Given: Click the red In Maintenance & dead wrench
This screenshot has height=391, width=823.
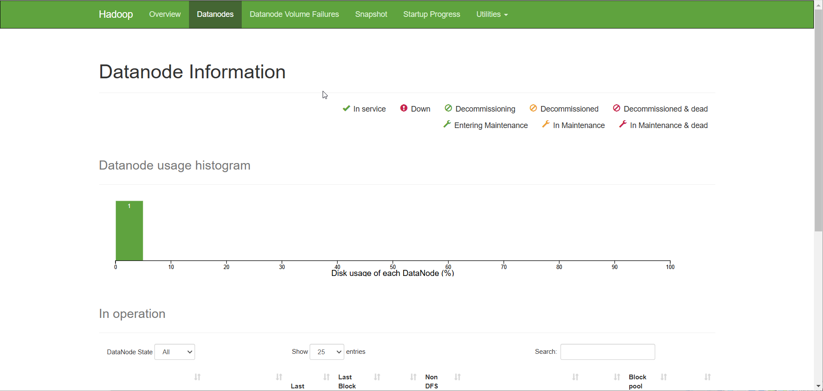Looking at the screenshot, I should [623, 125].
